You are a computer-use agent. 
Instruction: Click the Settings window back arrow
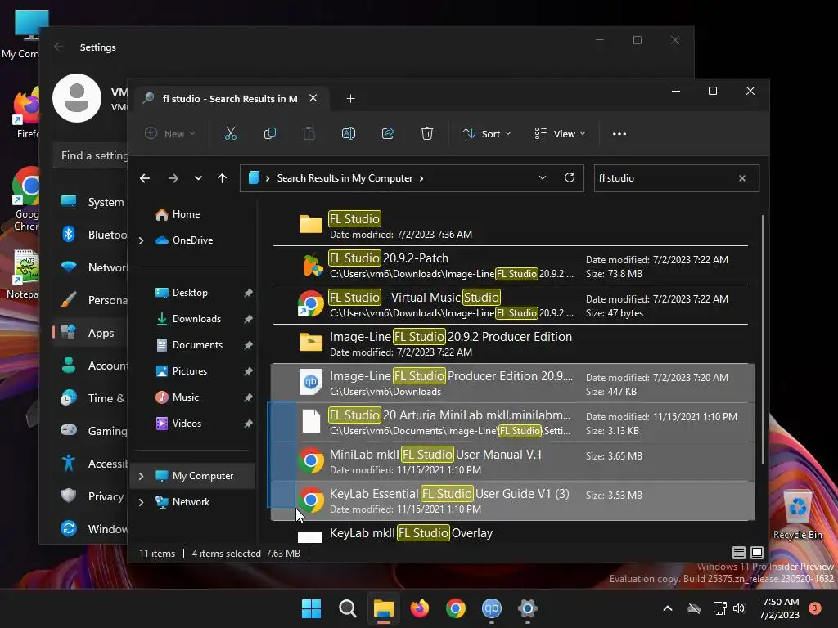point(59,47)
